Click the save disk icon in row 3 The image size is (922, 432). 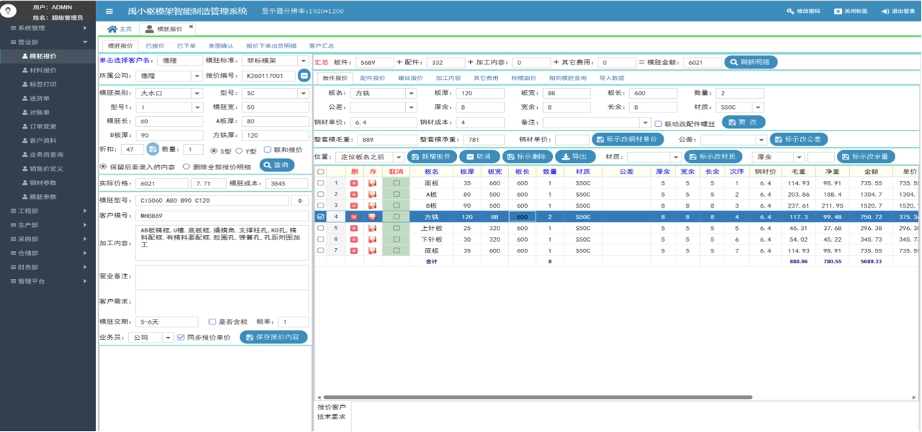point(373,206)
